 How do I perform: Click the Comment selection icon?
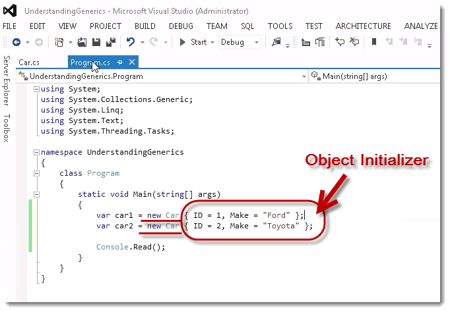[x=340, y=42]
